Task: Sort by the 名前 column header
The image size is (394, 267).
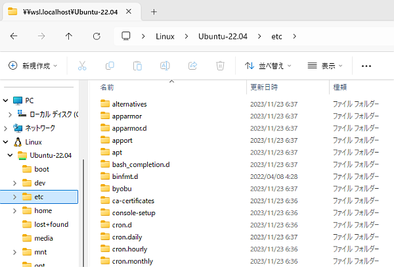Action: click(107, 87)
